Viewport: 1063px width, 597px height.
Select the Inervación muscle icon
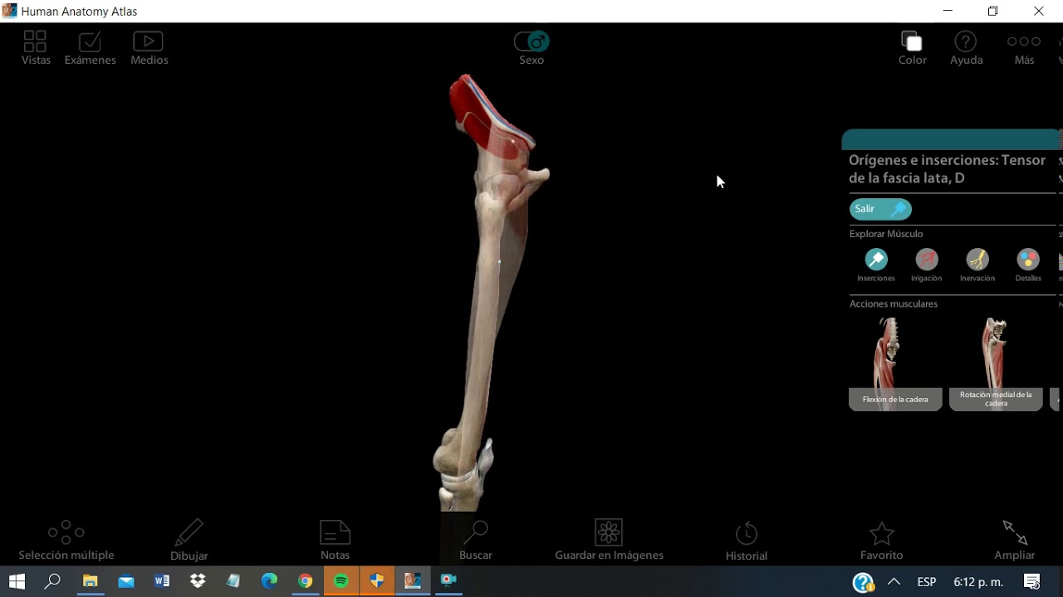coord(977,265)
